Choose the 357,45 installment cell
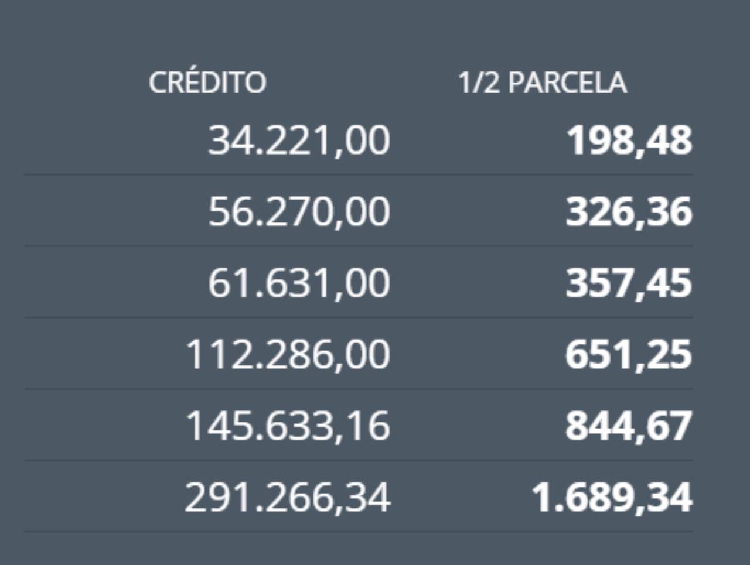Screen dimensions: 750x565 coord(629,283)
